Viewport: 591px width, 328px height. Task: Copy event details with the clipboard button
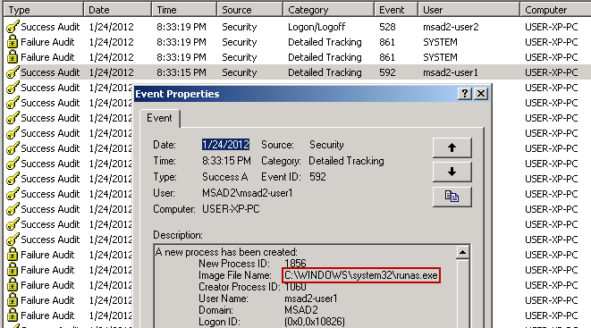pyautogui.click(x=452, y=197)
